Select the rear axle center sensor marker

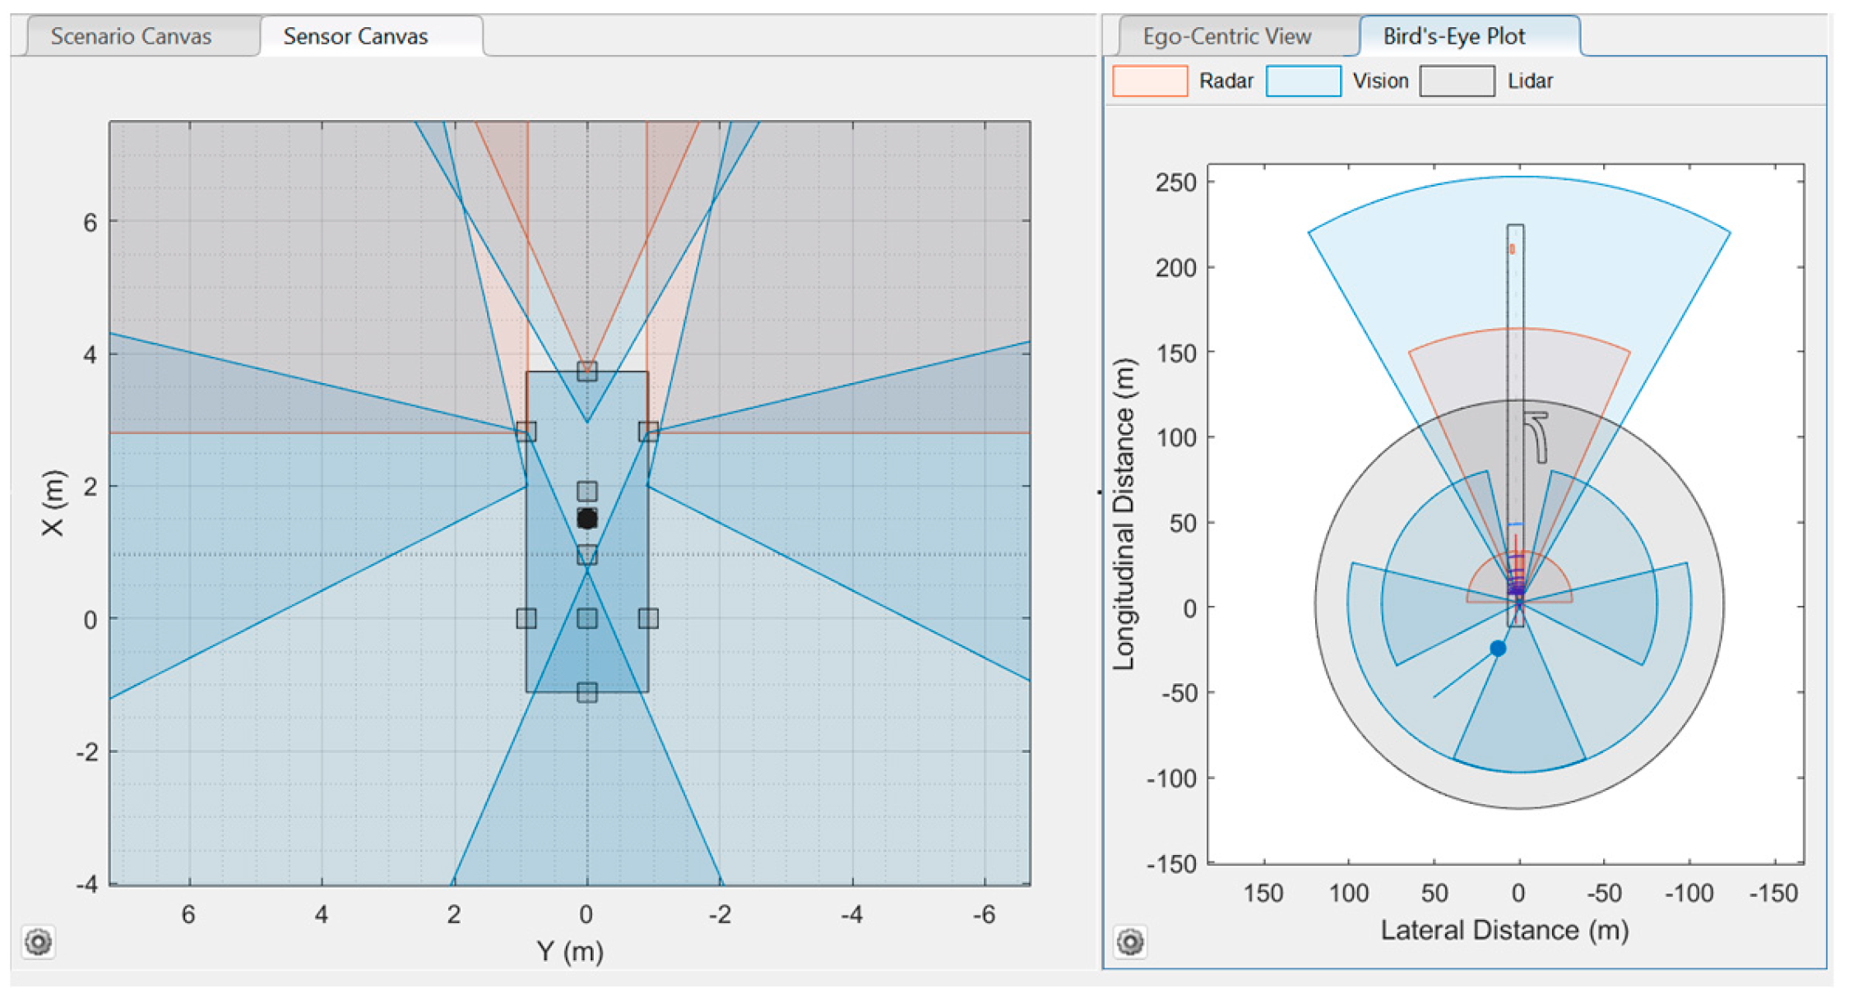(x=586, y=618)
